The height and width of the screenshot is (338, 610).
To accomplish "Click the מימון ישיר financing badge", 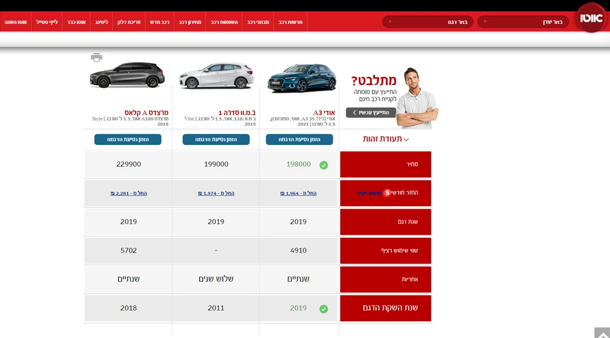I will point(371,193).
